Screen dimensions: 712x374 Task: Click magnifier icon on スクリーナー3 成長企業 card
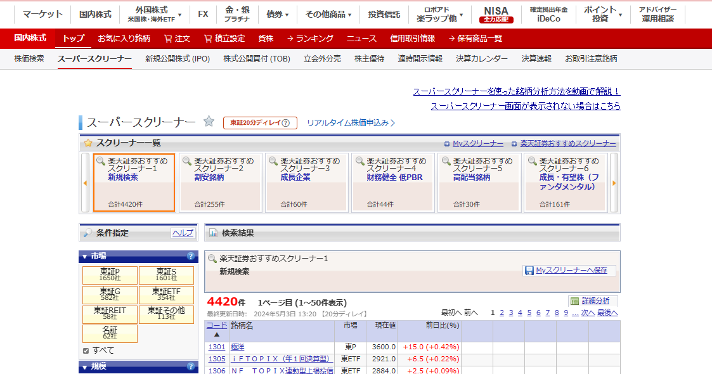pos(273,161)
